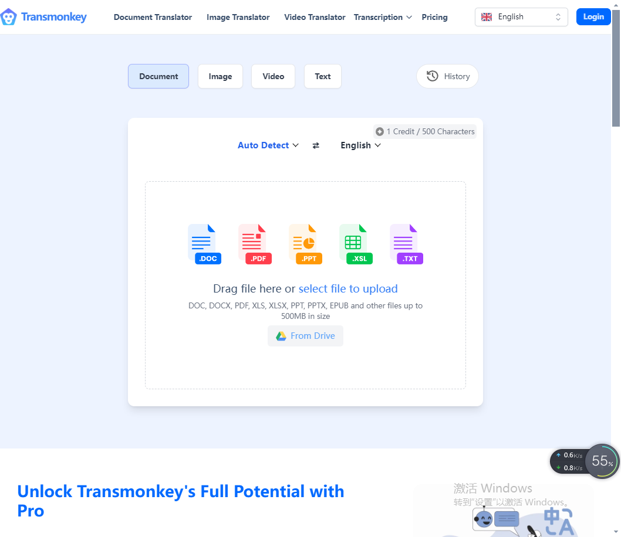Click the 55% usage circle widget
The width and height of the screenshot is (621, 537).
pyautogui.click(x=602, y=461)
